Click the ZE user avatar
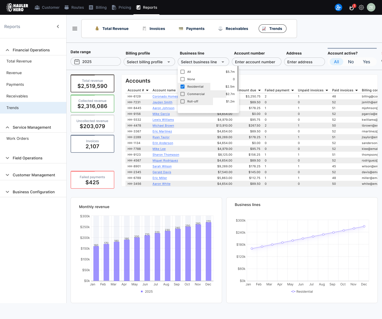The image size is (382, 319). pyautogui.click(x=371, y=7)
